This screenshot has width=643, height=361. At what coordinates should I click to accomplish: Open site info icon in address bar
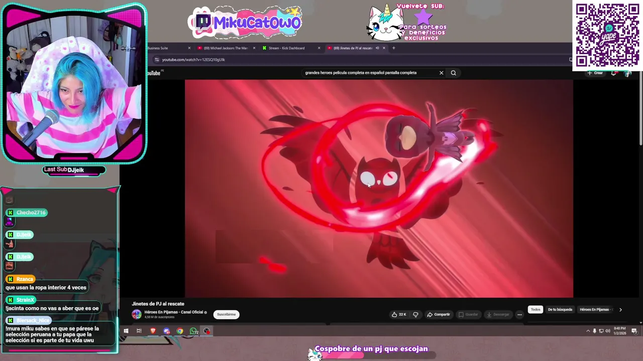click(x=157, y=60)
